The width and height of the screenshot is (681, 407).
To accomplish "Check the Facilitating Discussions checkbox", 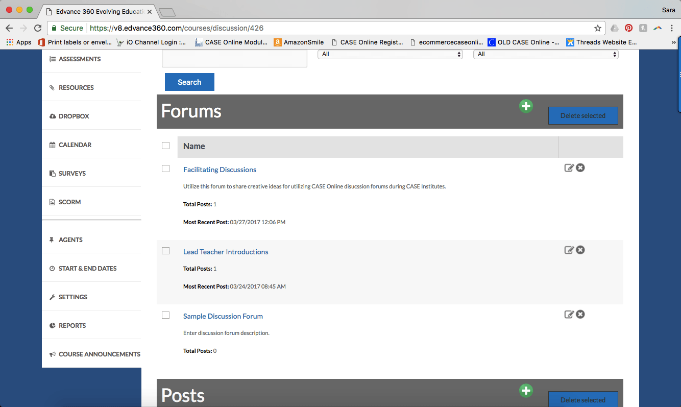I will tap(165, 169).
